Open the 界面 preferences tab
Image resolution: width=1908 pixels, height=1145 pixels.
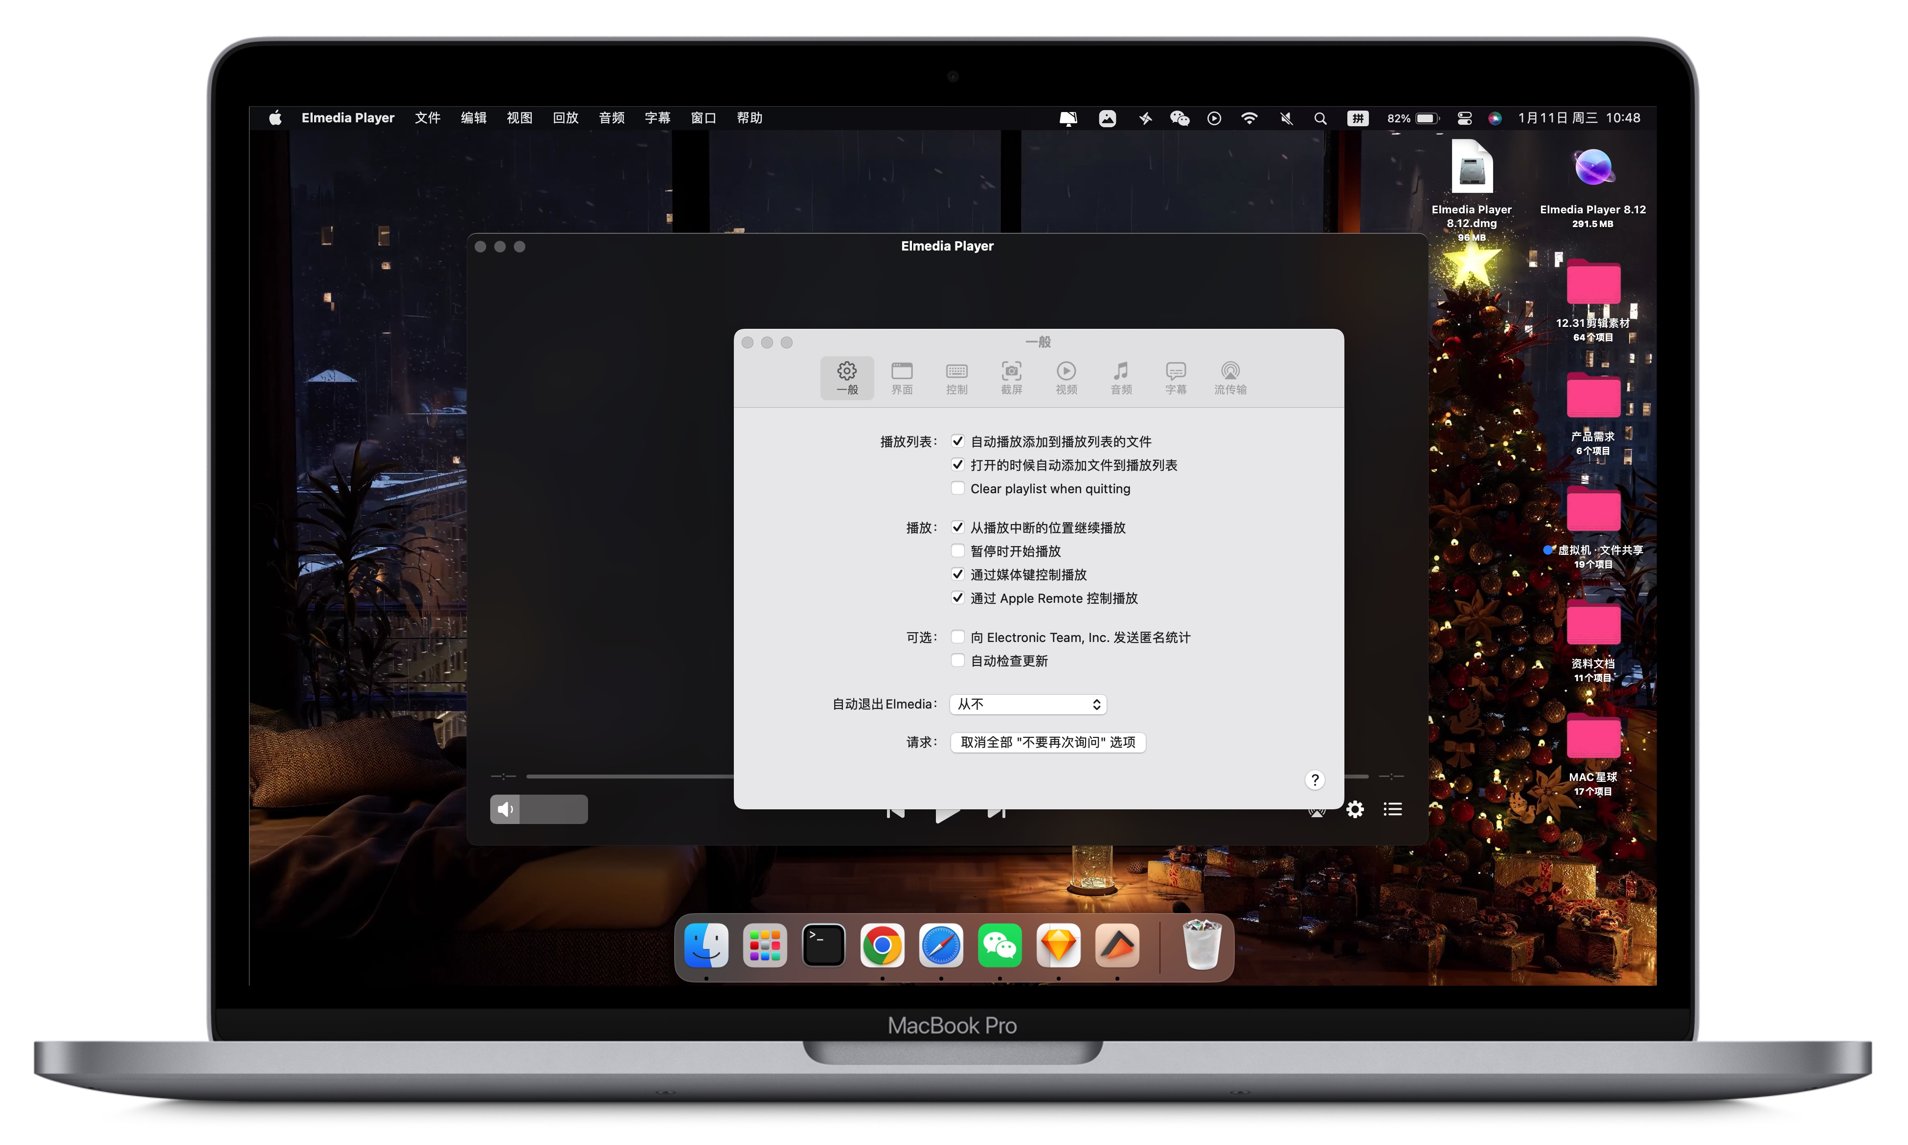pos(902,378)
